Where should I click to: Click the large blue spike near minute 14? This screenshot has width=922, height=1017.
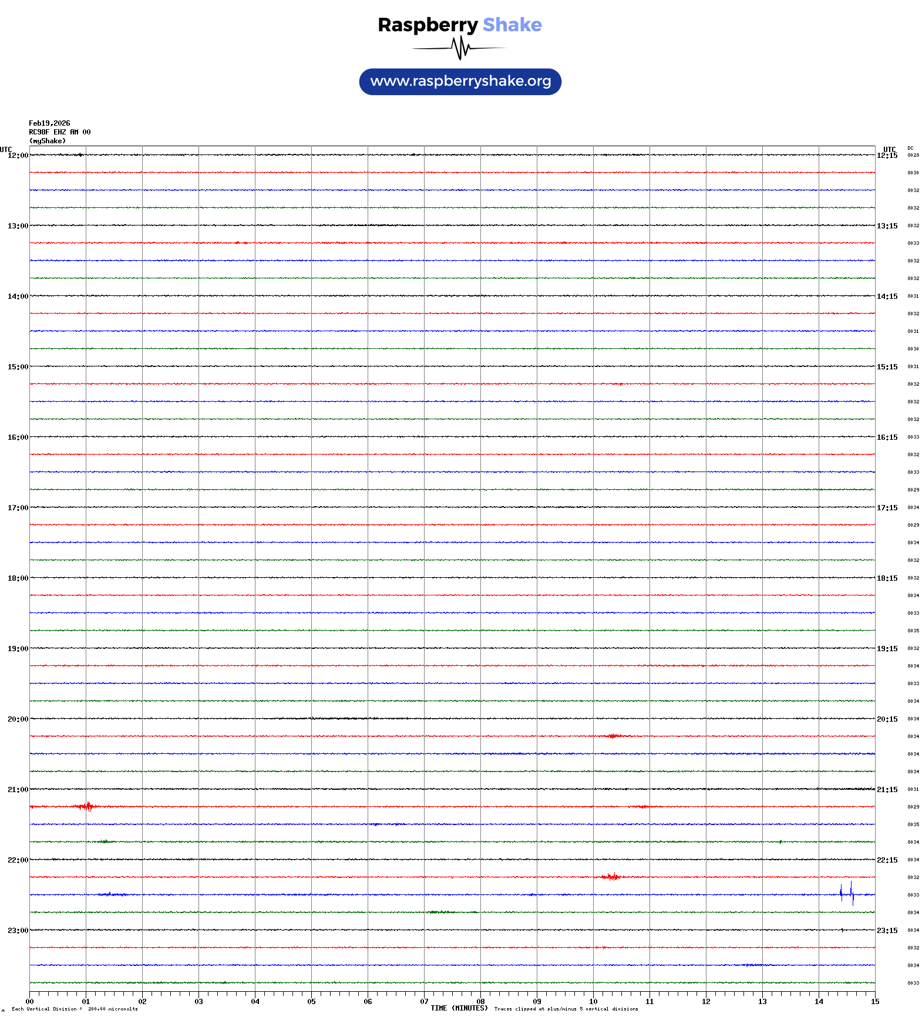850,894
